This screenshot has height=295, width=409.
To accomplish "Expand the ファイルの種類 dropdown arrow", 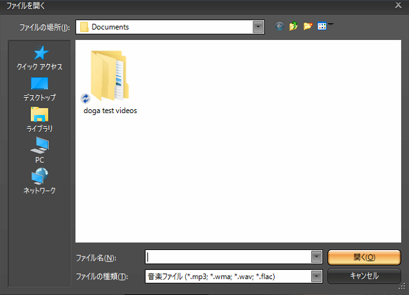I will click(316, 276).
